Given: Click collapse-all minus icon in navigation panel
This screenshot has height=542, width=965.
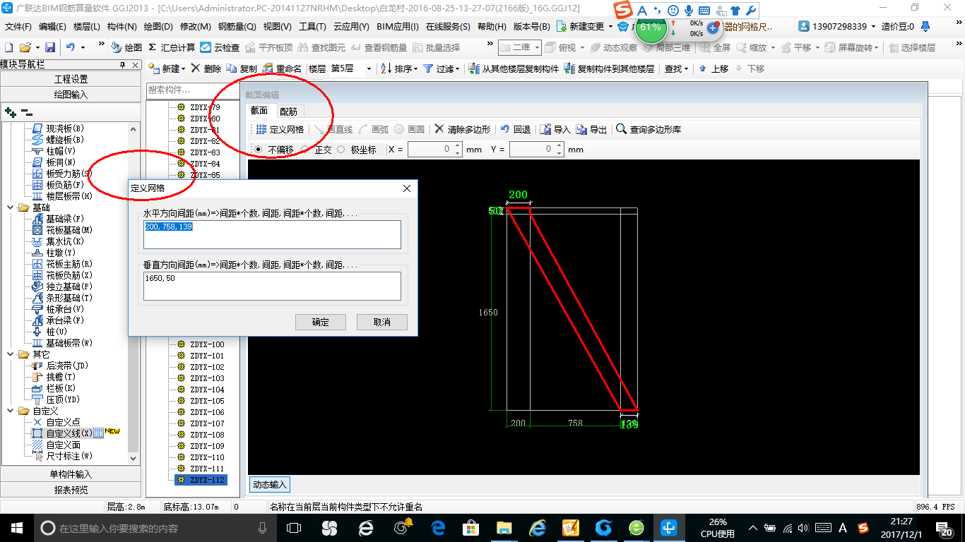Looking at the screenshot, I should tap(26, 112).
